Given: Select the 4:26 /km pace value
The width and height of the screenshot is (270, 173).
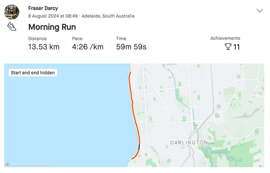Looking at the screenshot, I should point(88,47).
